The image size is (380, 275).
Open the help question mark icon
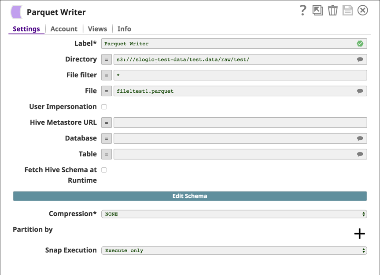coord(303,11)
